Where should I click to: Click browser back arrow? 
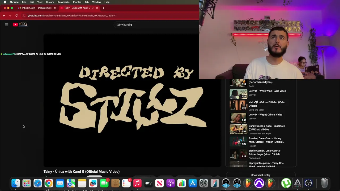tap(4, 16)
